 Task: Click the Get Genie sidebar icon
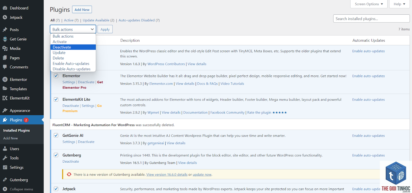pyautogui.click(x=5, y=39)
